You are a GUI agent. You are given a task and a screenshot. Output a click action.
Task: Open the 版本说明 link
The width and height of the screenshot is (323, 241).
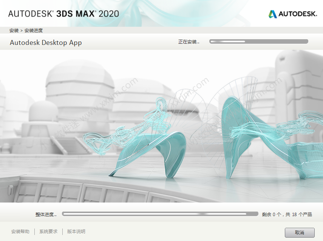tap(76, 232)
